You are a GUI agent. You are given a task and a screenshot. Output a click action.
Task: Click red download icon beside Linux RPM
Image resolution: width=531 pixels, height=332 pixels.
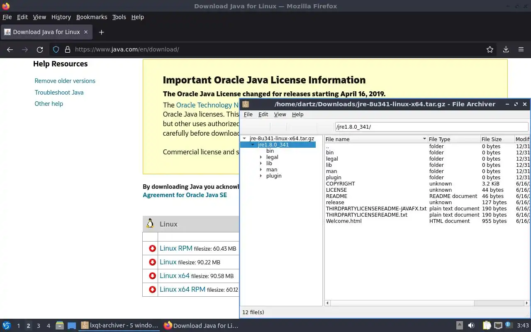point(152,248)
